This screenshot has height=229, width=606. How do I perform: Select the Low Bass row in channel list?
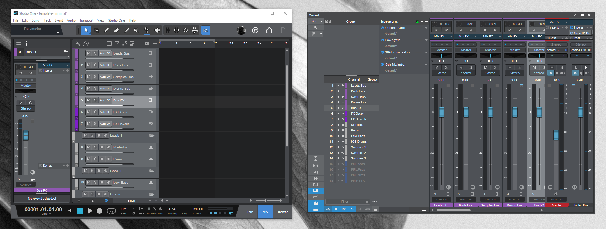pyautogui.click(x=352, y=136)
